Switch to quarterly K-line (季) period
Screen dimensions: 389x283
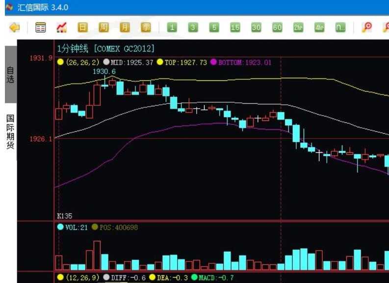coord(146,27)
